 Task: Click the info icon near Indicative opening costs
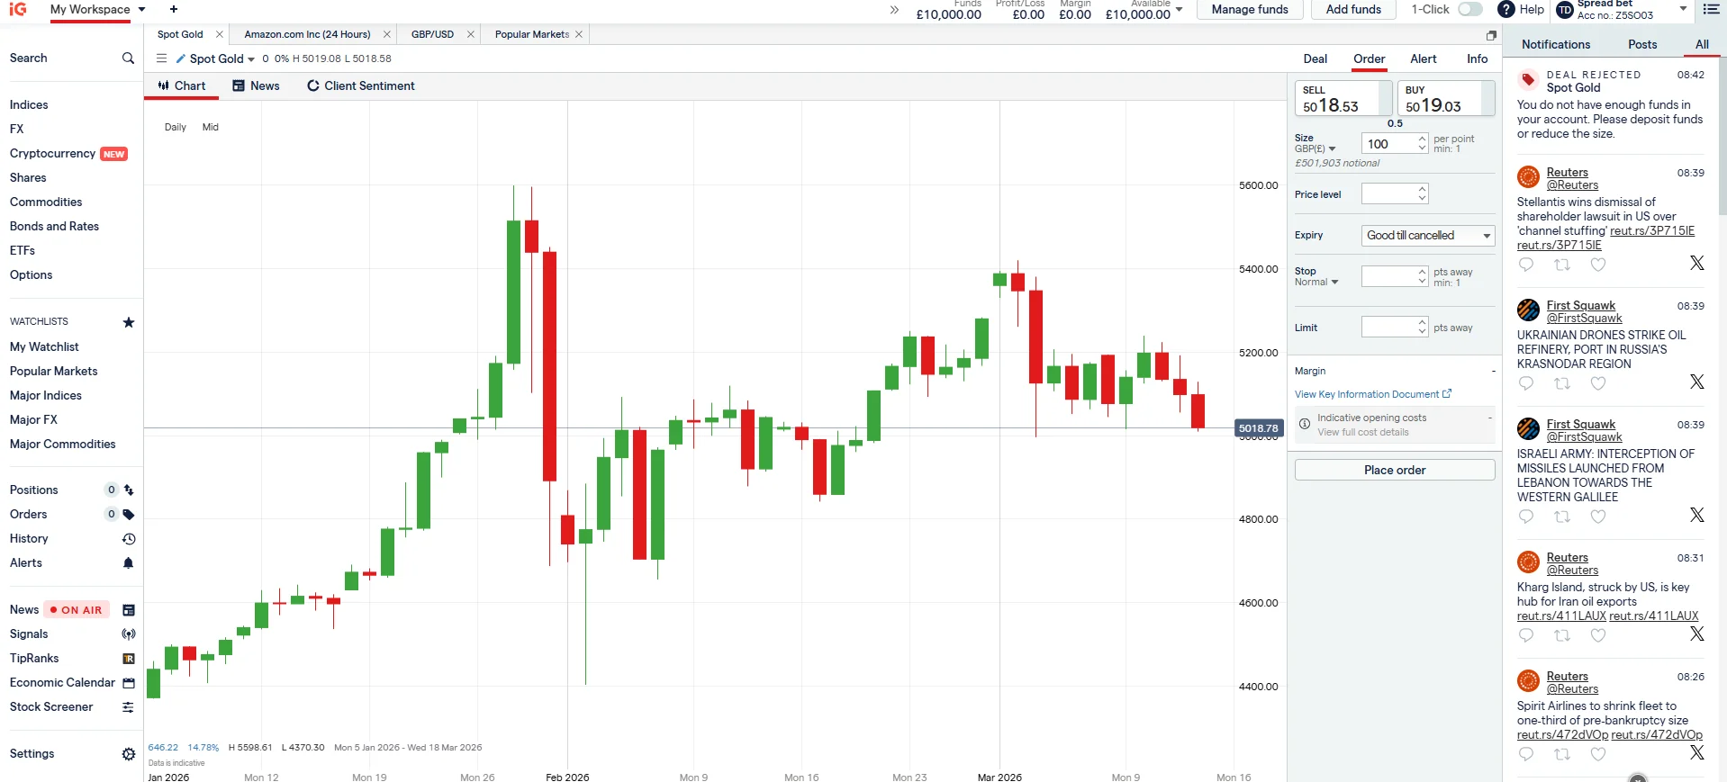tap(1305, 424)
